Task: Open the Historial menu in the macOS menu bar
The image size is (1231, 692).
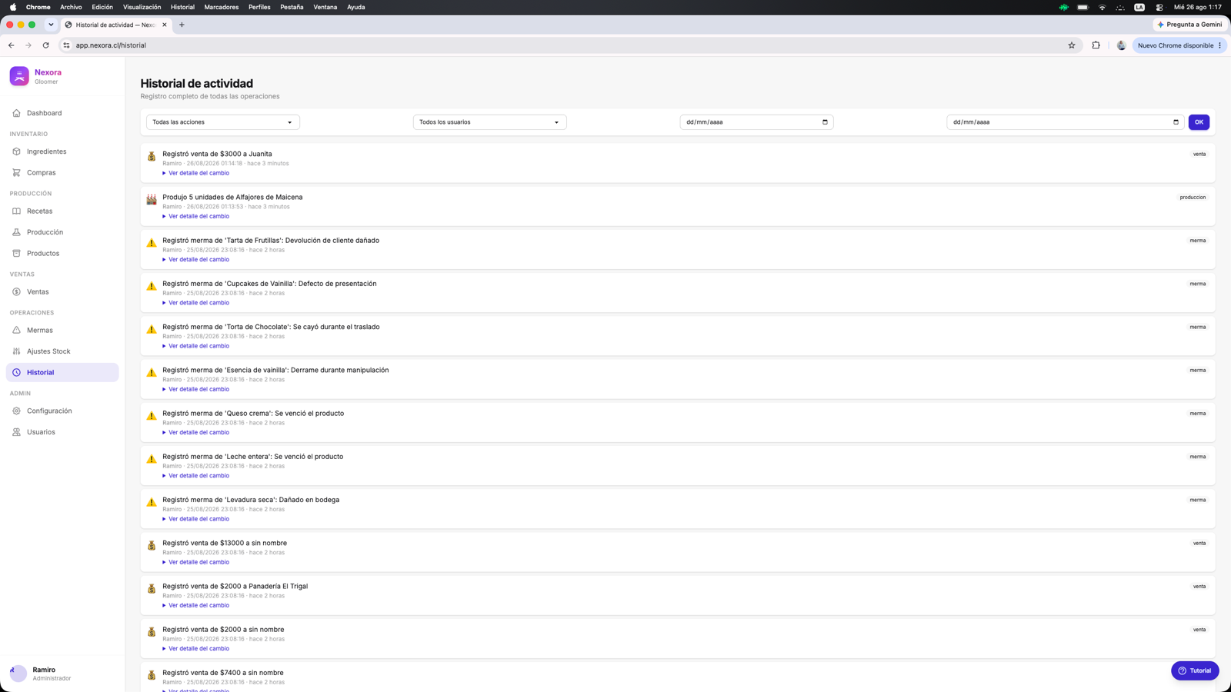Action: (182, 7)
